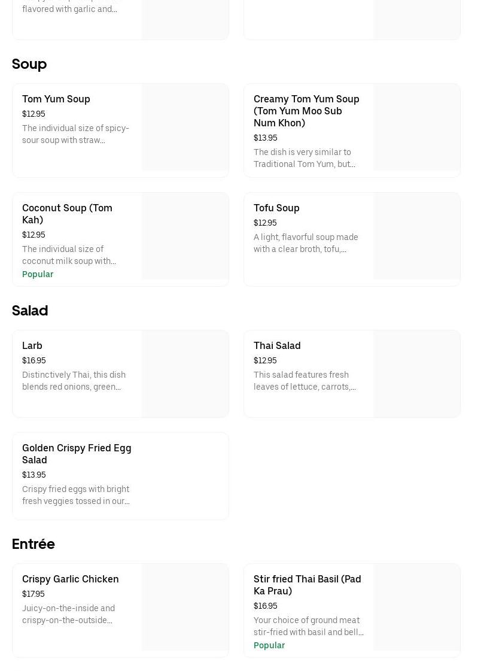
Task: Click the Tofu Soup image thumbnail
Action: coord(416,236)
